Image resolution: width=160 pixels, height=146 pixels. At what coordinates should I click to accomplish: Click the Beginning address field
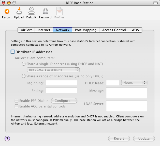(x=61, y=83)
